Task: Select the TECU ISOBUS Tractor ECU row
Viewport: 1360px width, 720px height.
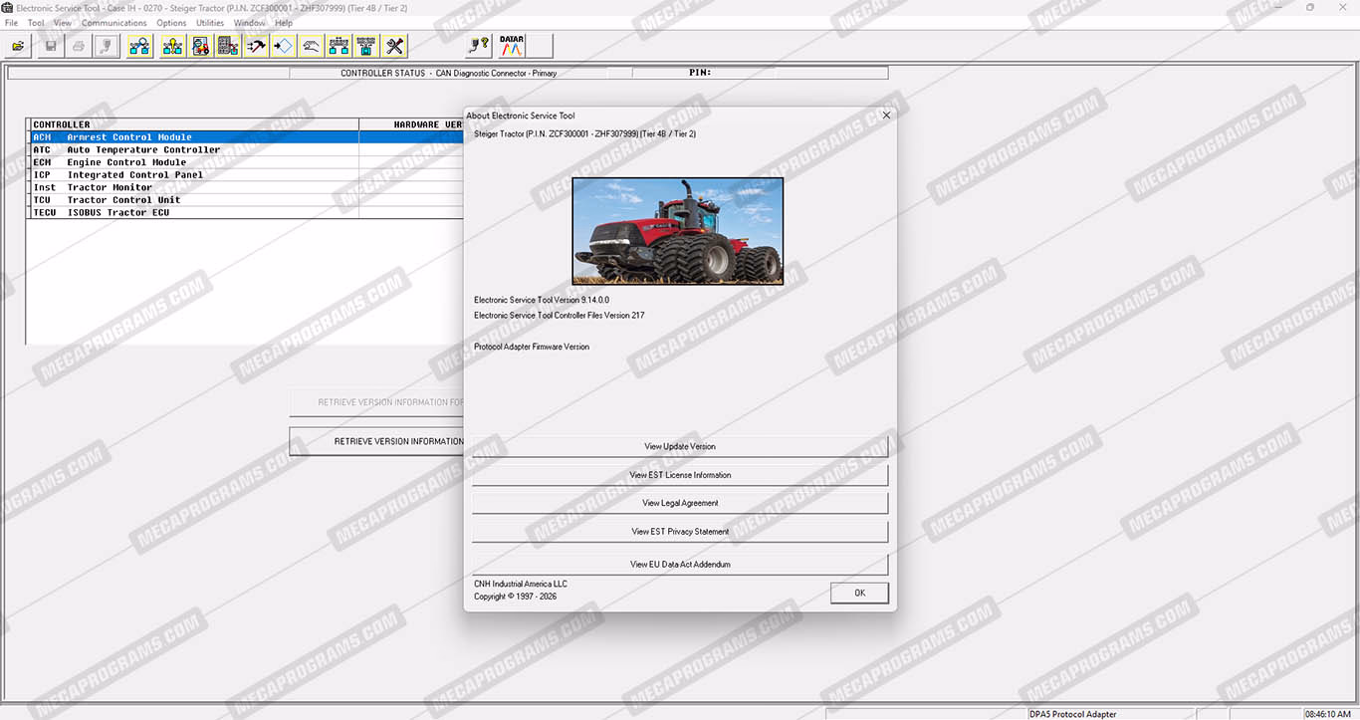Action: tap(246, 212)
